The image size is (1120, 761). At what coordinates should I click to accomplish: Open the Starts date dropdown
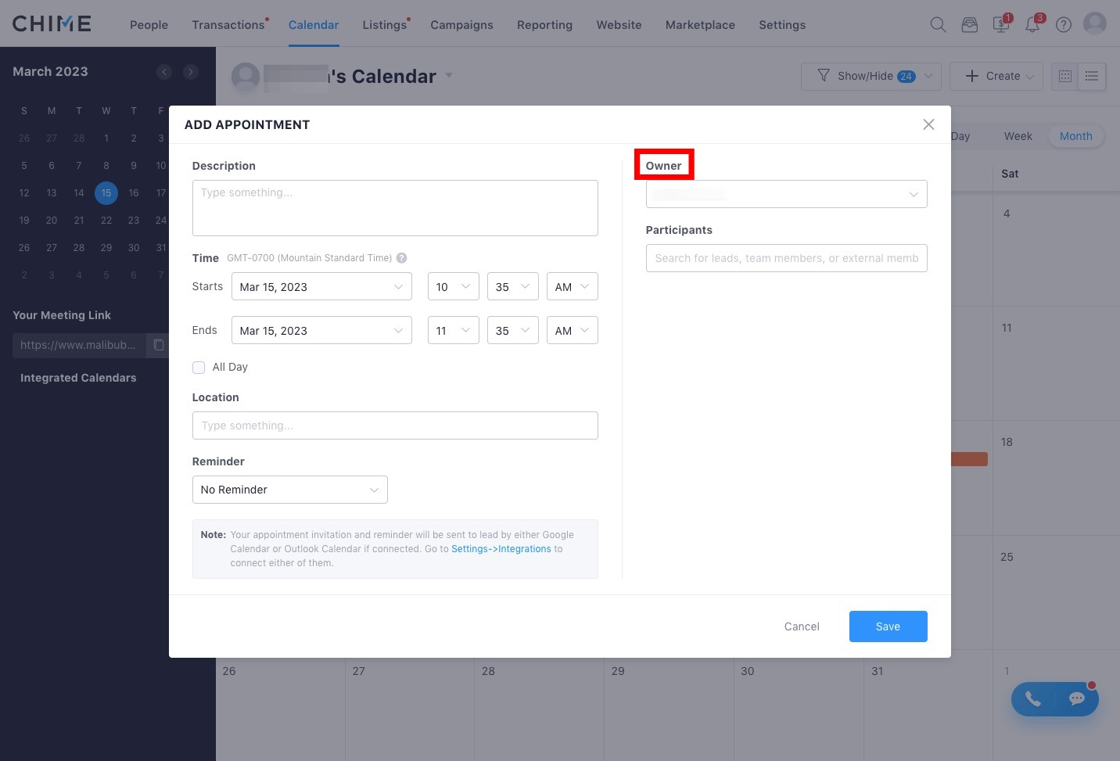pyautogui.click(x=321, y=287)
